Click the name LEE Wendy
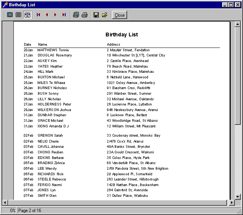 click(x=47, y=169)
